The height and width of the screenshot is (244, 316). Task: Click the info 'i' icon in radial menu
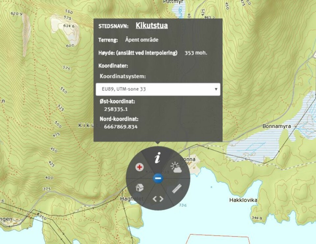point(158,158)
